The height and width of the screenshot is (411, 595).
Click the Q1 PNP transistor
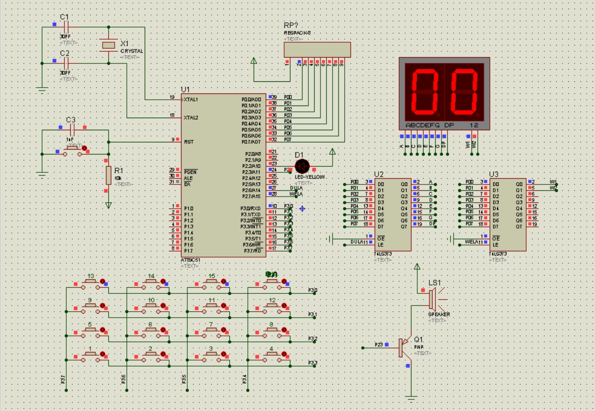(404, 347)
